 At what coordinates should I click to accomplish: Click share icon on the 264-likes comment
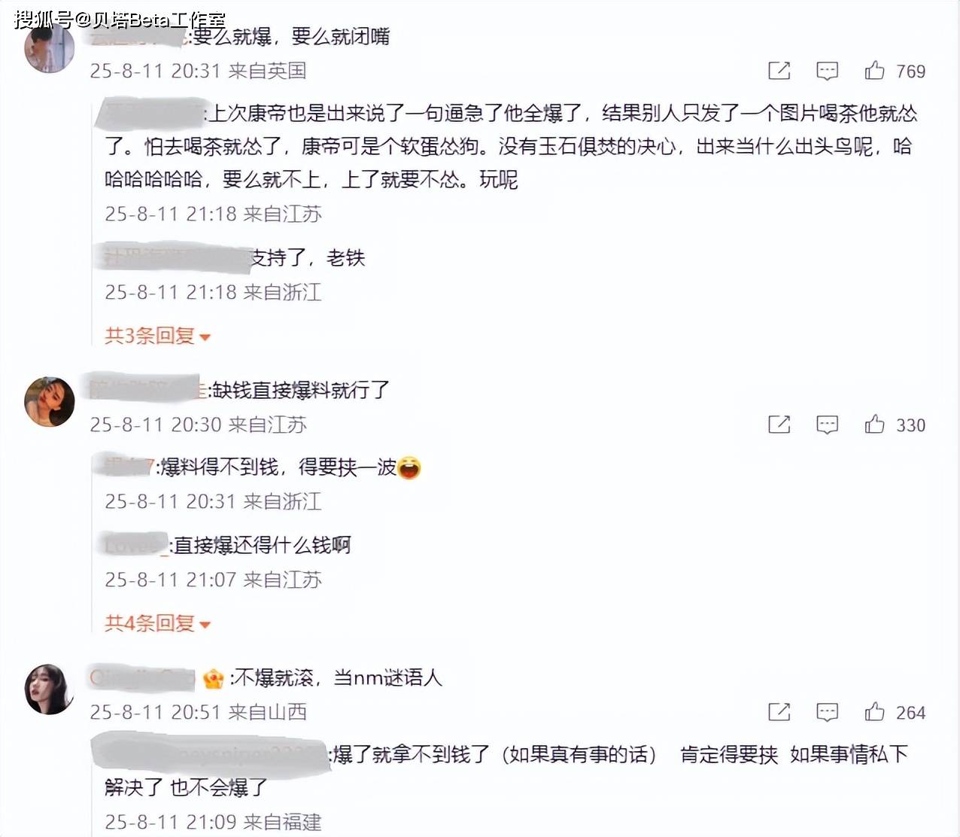(779, 712)
